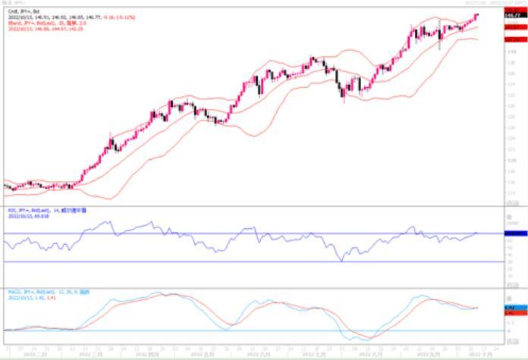The image size is (528, 360).
Task: Select the red MACD signal value tag
Action: tap(516, 313)
